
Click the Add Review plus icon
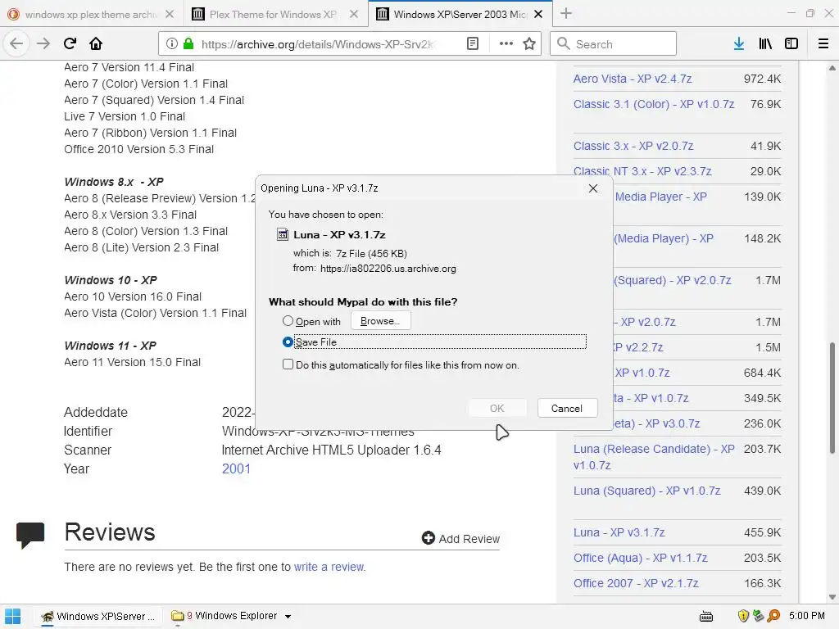[x=428, y=538]
